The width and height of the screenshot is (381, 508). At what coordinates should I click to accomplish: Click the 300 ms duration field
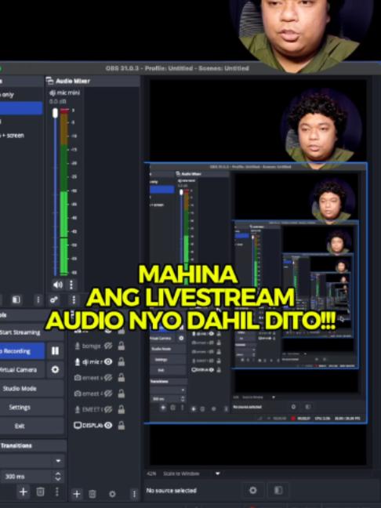pyautogui.click(x=26, y=477)
